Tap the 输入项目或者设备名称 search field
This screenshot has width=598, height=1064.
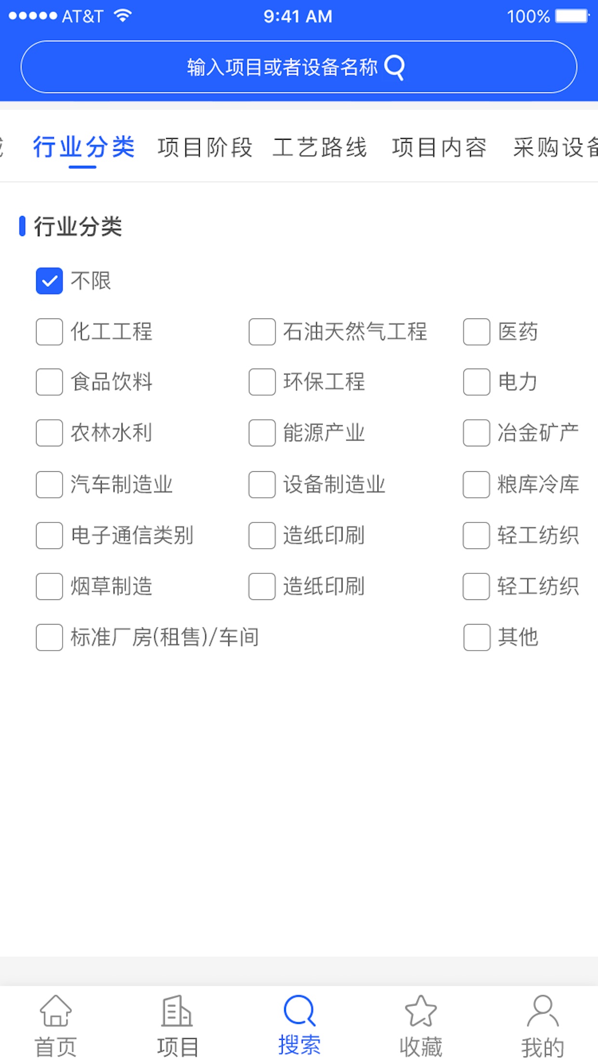[x=282, y=67]
